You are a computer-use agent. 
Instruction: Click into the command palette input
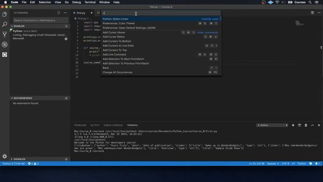coord(161,13)
